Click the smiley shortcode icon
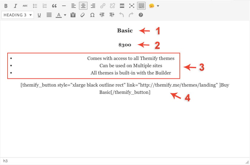 tap(151, 6)
